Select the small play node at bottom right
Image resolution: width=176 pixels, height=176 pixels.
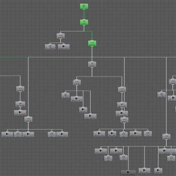pyautogui.click(x=158, y=170)
